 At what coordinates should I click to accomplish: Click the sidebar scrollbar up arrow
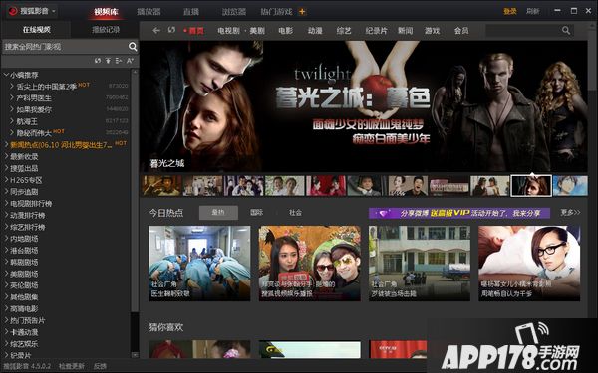pos(135,72)
